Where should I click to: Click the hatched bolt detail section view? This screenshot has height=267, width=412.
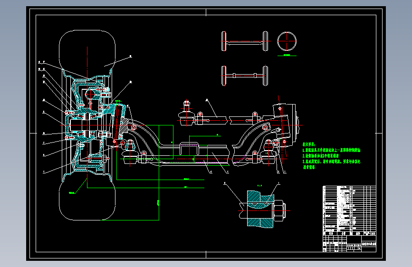(261, 209)
